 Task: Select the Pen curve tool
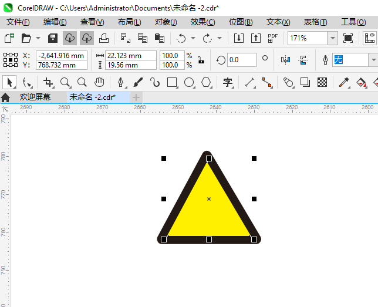[121, 83]
